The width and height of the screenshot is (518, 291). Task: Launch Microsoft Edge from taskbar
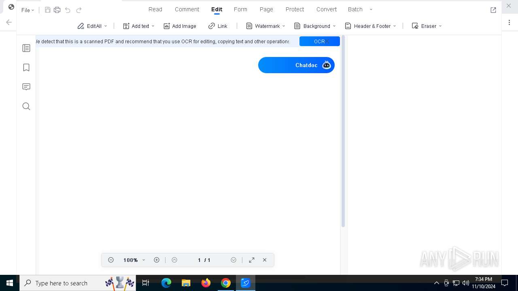coord(166,283)
